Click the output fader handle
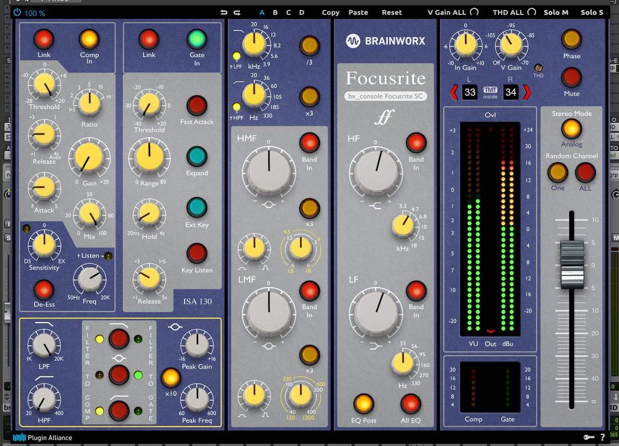This screenshot has width=619, height=446. coord(571,264)
